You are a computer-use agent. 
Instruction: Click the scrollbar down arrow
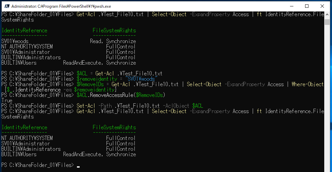click(x=327, y=168)
